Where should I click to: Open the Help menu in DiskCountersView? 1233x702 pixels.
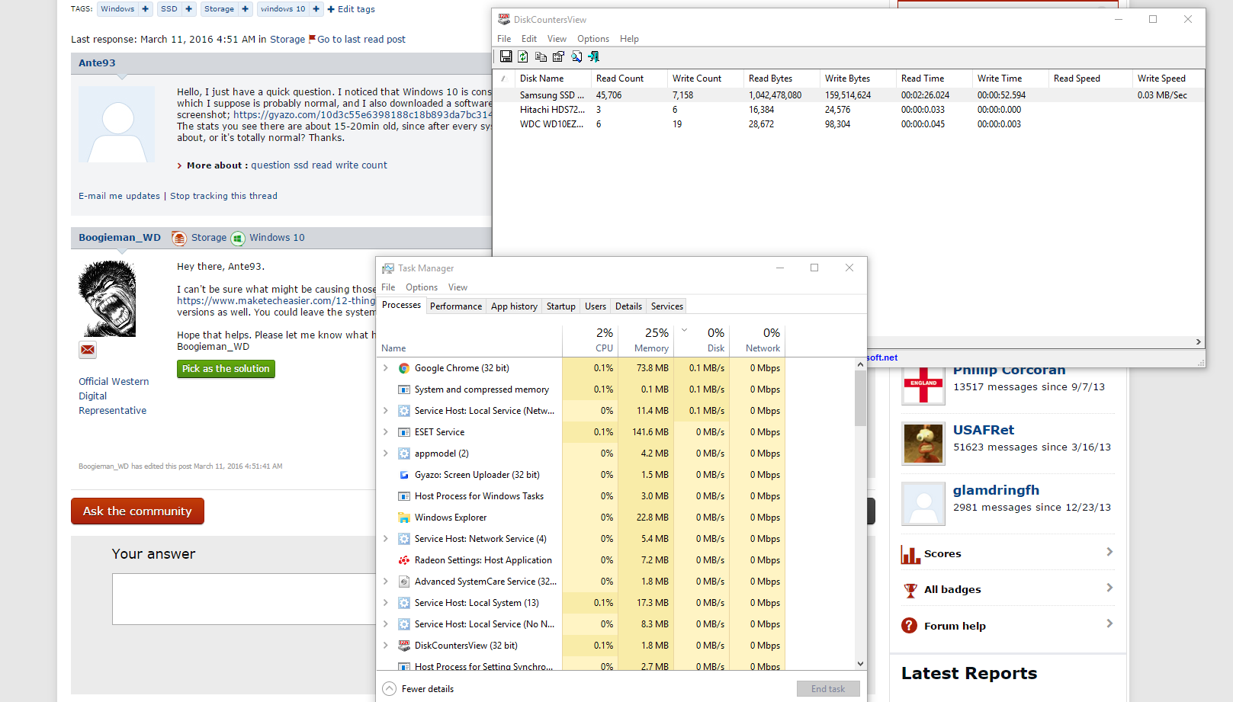pyautogui.click(x=629, y=39)
